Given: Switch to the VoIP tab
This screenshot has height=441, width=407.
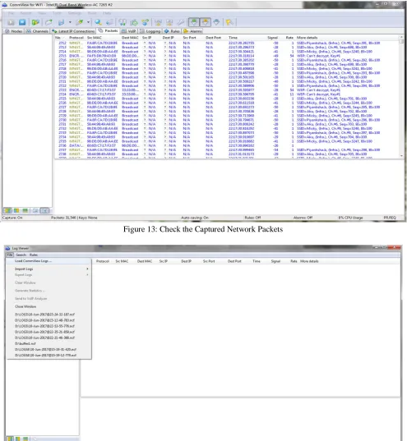Looking at the screenshot, I should [129, 31].
